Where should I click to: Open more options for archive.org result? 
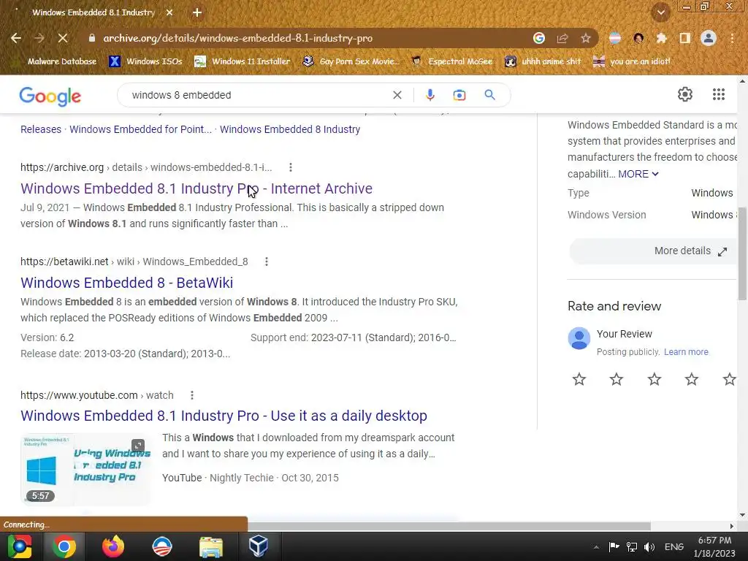(x=291, y=167)
